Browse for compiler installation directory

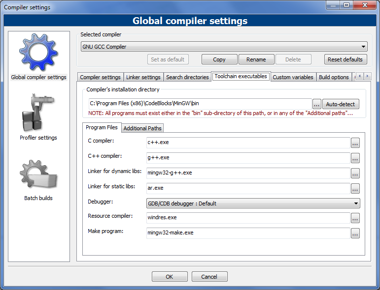point(316,104)
